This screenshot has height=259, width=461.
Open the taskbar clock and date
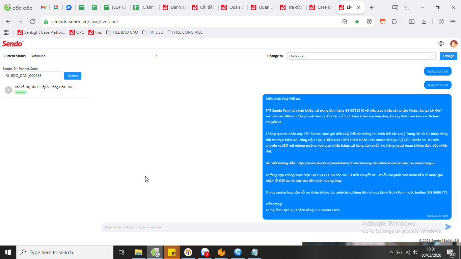[x=431, y=252]
